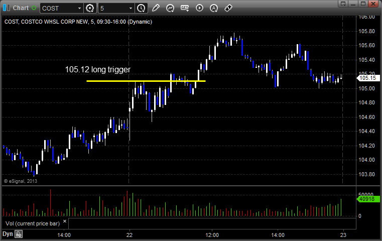The width and height of the screenshot is (382, 241).
Task: Click the chart title COST, COSTCO WHSL CORP NEW
Action: coord(46,22)
